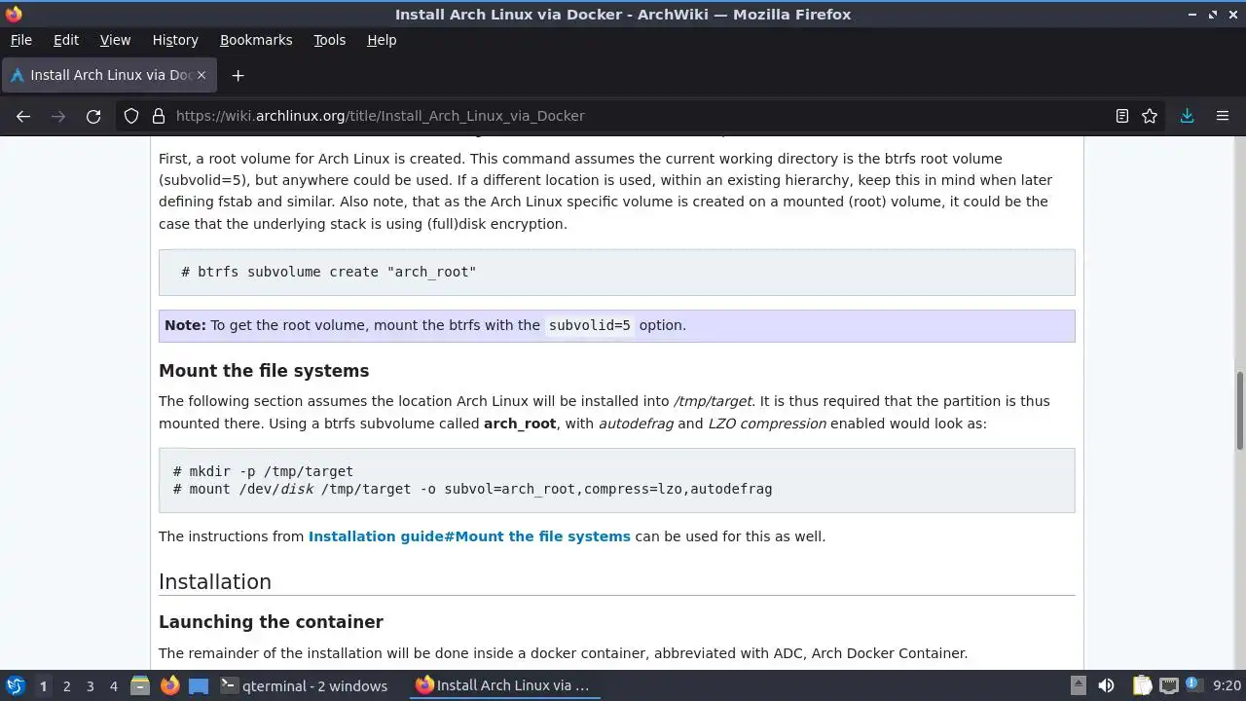View site security padlock info
The width and height of the screenshot is (1246, 701).
[x=159, y=116]
